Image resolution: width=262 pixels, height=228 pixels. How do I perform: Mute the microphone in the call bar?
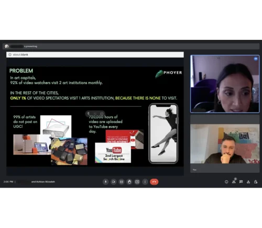pyautogui.click(x=105, y=182)
